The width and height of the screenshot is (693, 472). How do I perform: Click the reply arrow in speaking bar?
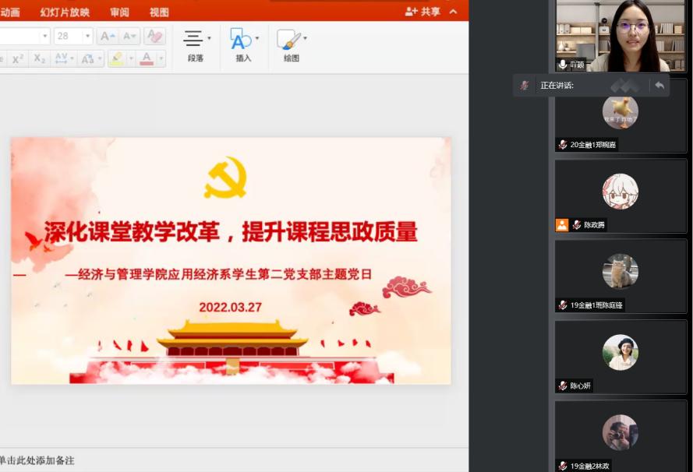[x=659, y=85]
